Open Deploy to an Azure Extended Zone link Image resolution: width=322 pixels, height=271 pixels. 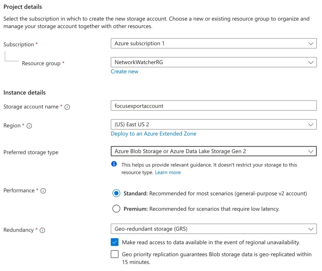coord(153,134)
